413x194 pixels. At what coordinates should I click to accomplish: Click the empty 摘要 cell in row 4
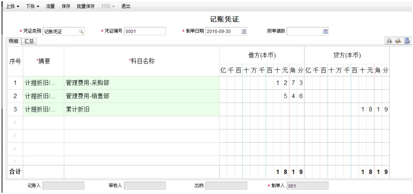tap(43, 123)
